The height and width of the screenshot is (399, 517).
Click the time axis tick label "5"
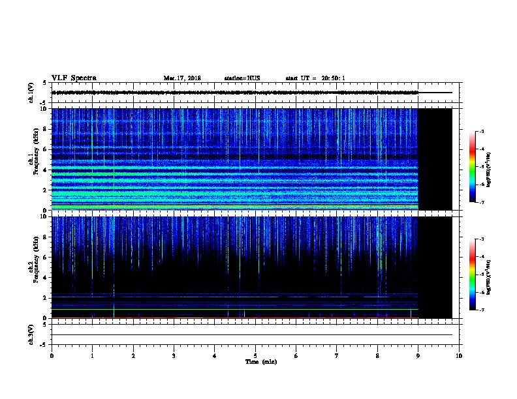click(255, 356)
